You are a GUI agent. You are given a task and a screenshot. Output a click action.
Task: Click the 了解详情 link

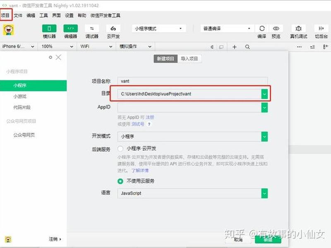point(140,170)
